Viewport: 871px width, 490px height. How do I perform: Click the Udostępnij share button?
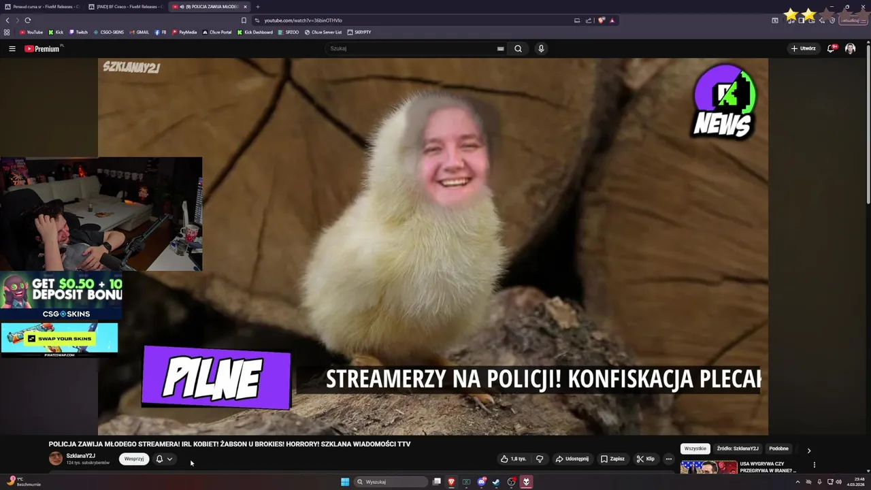(x=572, y=459)
